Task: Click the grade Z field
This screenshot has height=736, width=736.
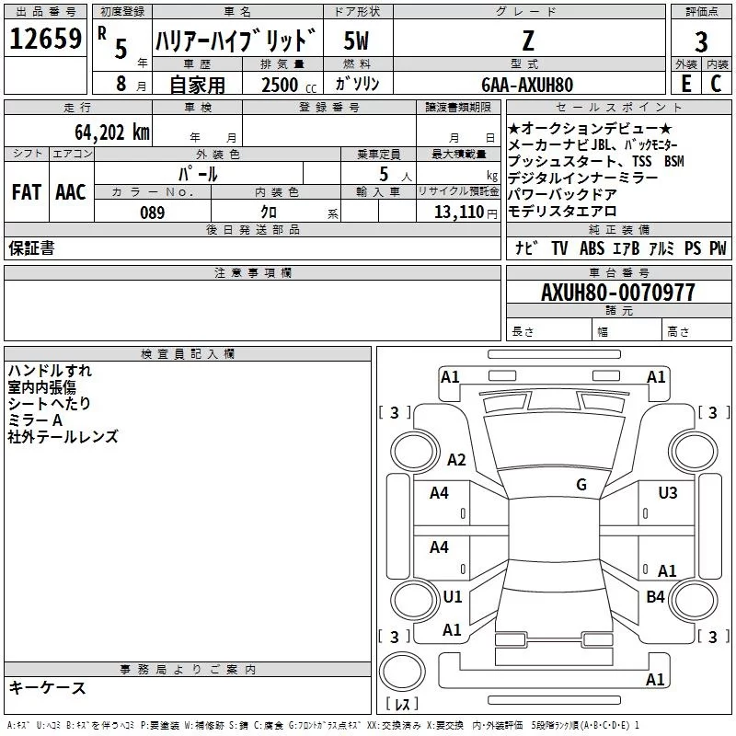Action: point(526,41)
